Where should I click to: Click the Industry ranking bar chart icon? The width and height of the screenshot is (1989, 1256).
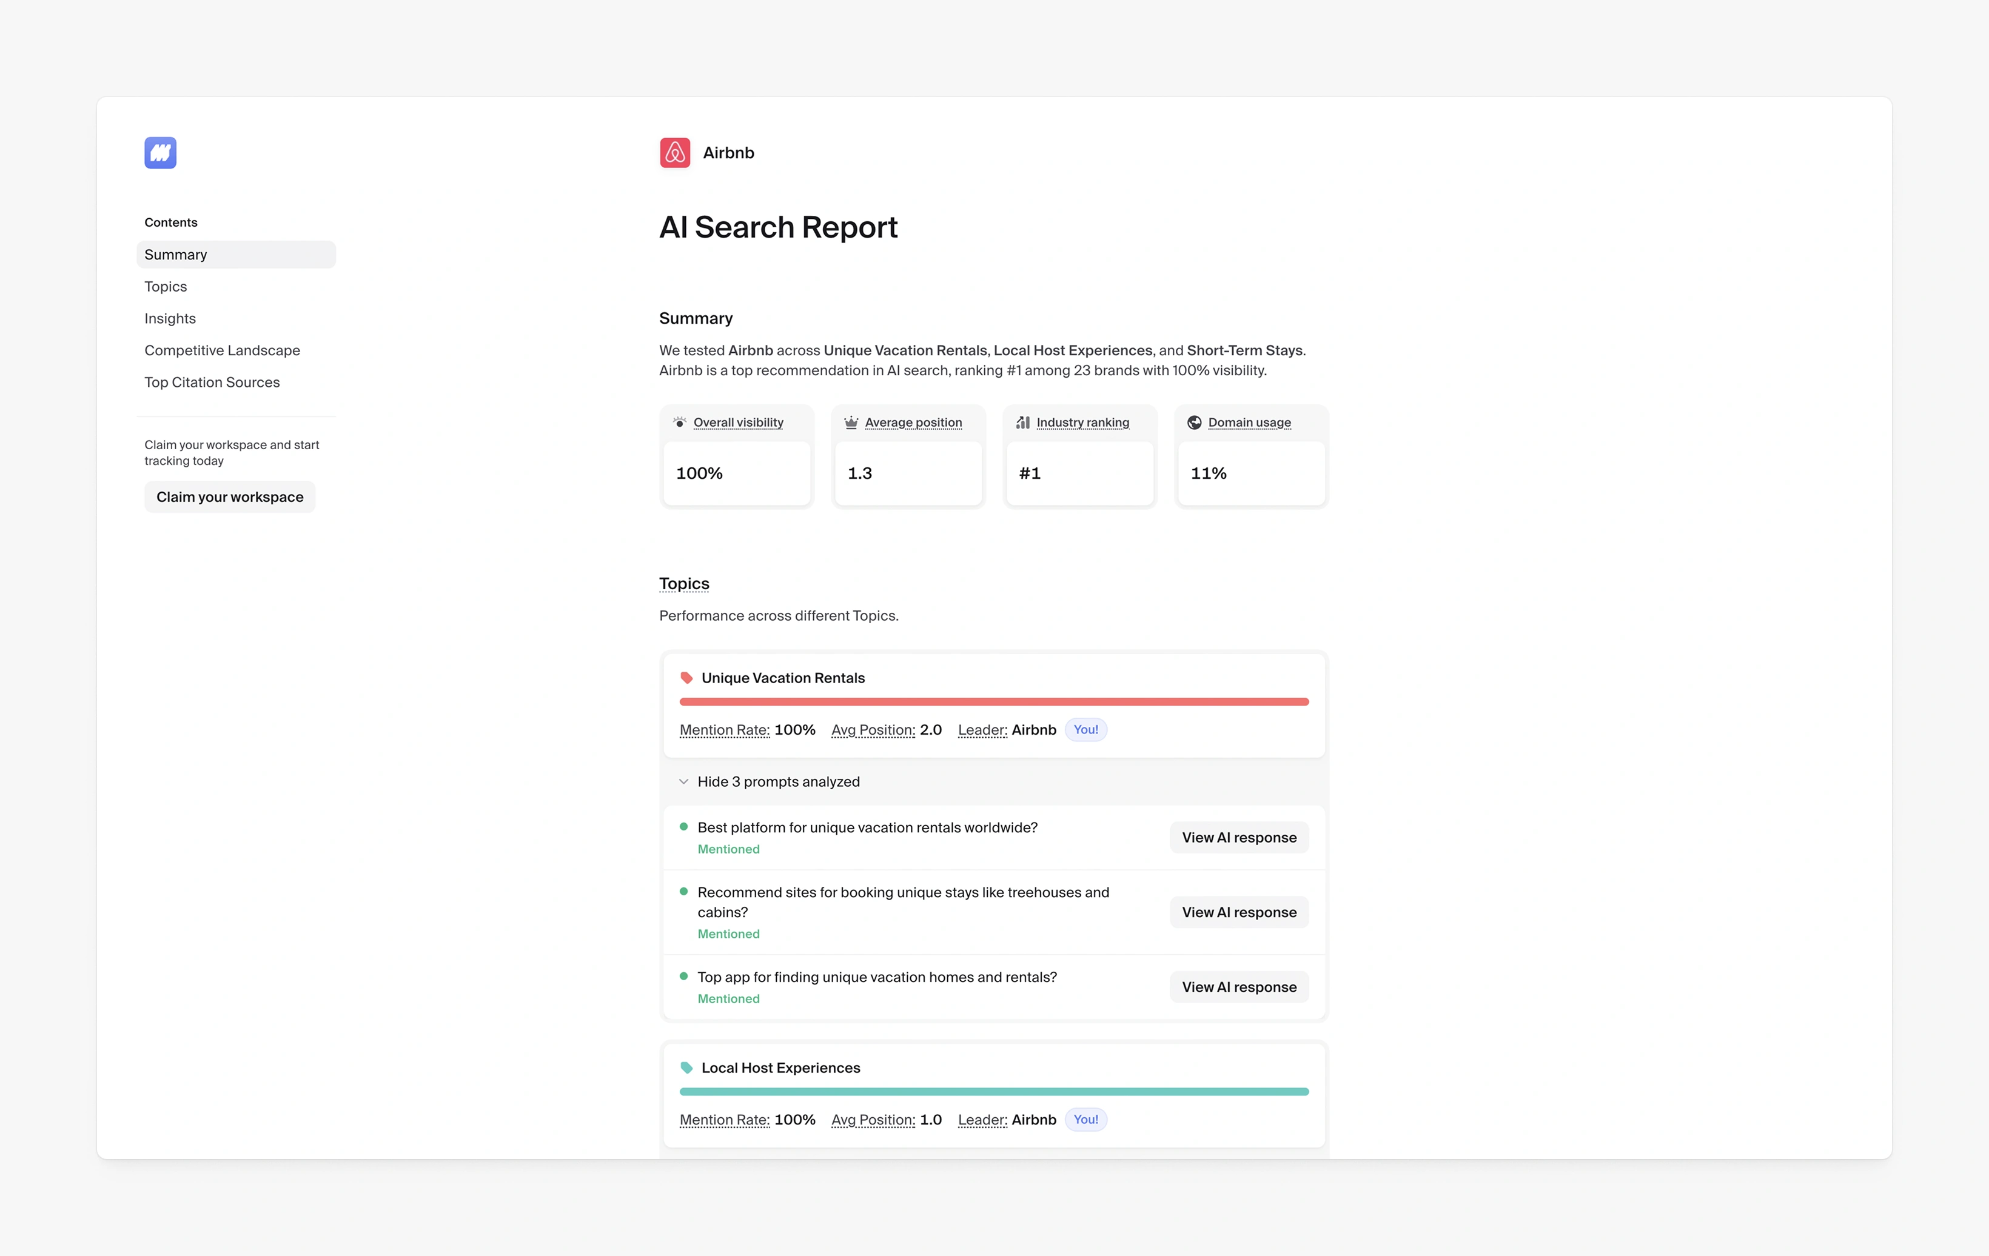tap(1022, 422)
